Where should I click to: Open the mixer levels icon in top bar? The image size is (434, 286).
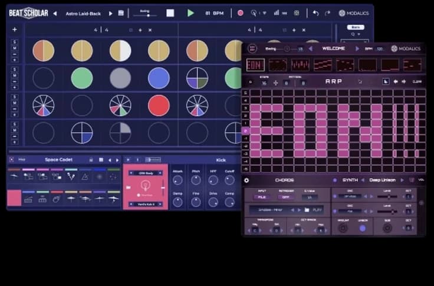276,13
